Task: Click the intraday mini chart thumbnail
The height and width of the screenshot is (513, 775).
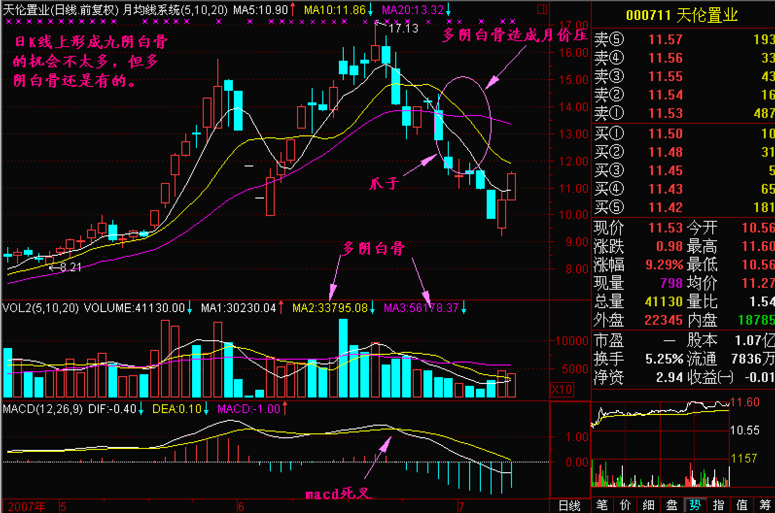Action: coord(660,444)
